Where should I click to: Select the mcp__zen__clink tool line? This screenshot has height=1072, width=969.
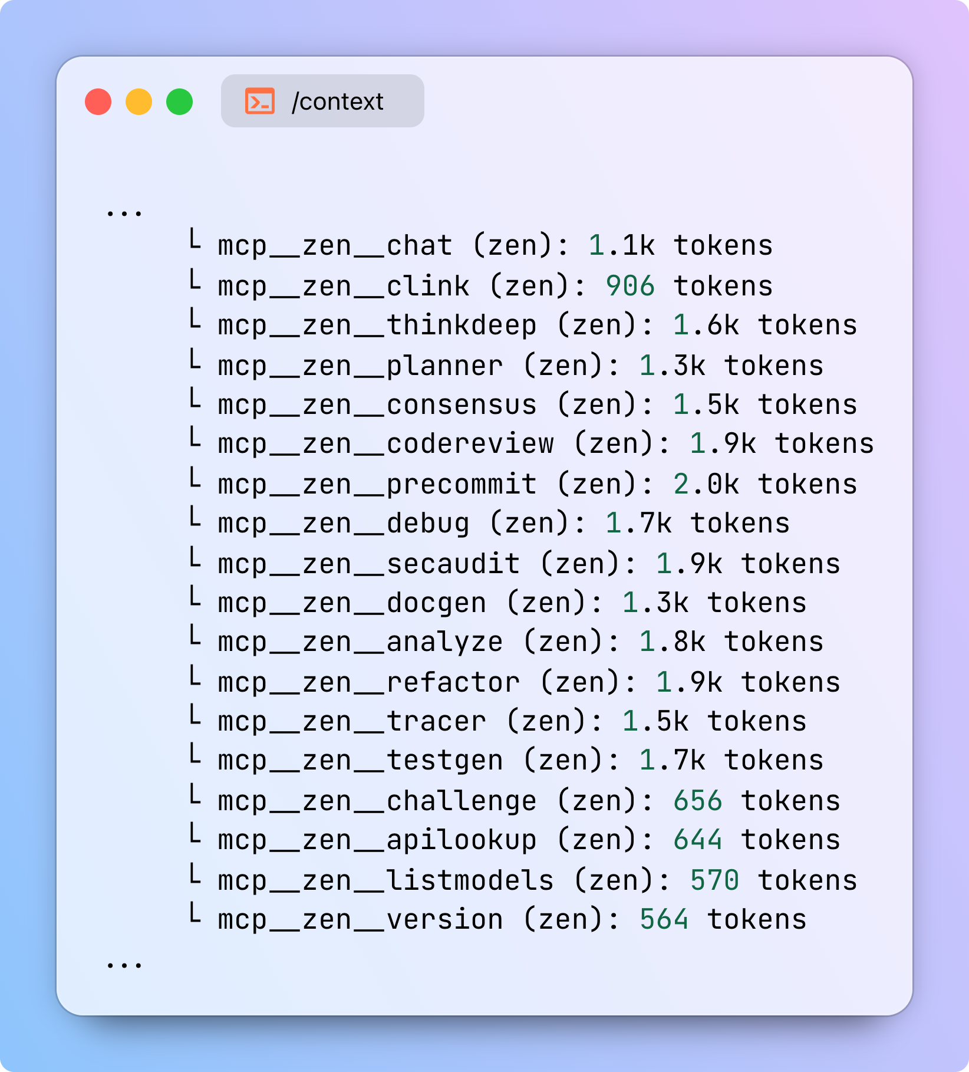coord(343,286)
